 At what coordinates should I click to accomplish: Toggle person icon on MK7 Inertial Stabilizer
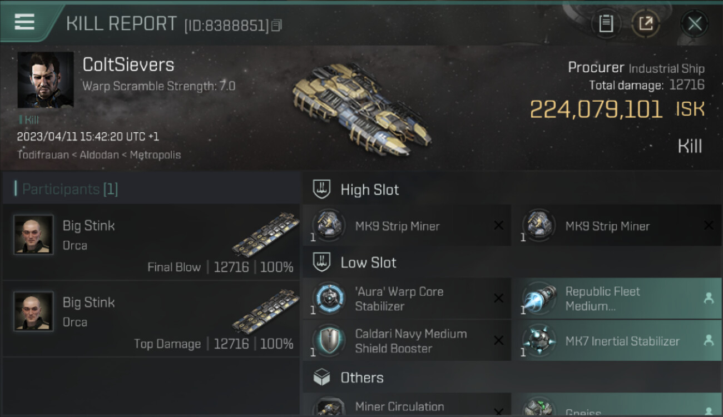click(709, 340)
